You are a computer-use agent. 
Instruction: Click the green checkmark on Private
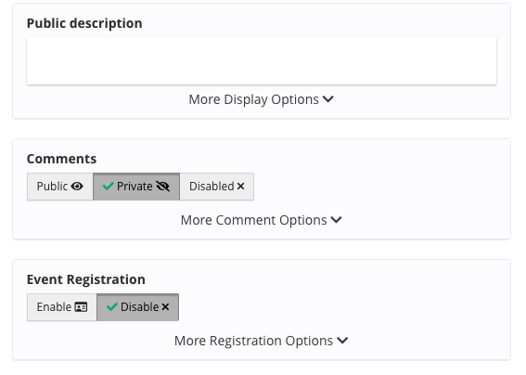click(108, 186)
